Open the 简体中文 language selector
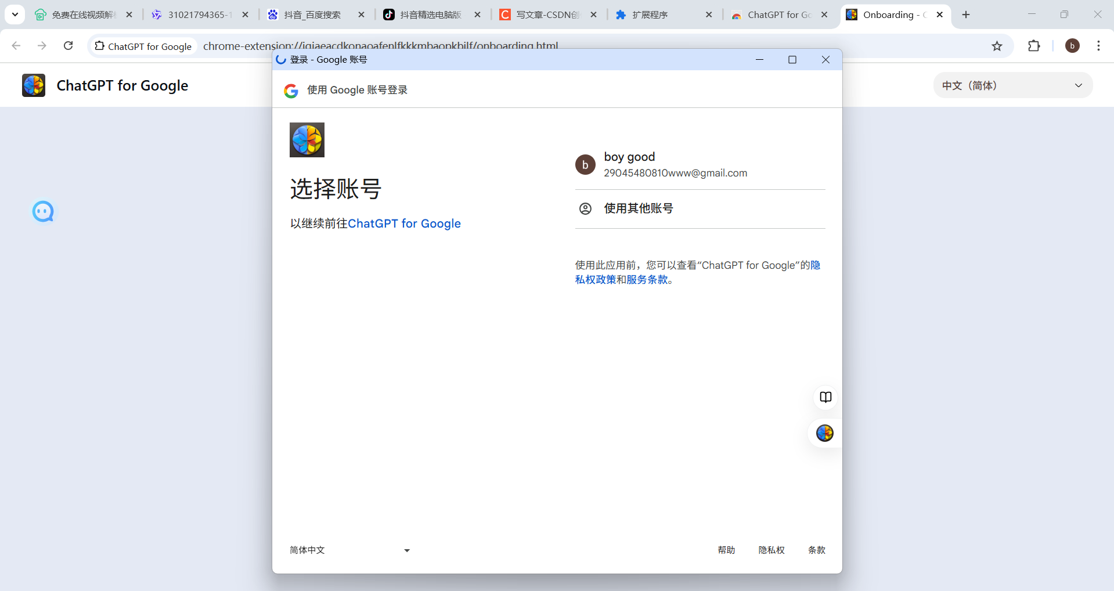The height and width of the screenshot is (591, 1114). pyautogui.click(x=350, y=550)
